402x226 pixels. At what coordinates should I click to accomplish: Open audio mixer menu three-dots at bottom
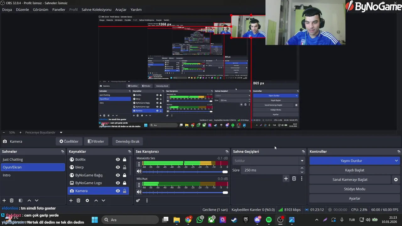tap(147, 200)
